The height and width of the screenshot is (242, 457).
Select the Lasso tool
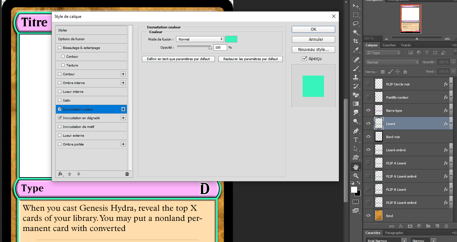(x=356, y=24)
